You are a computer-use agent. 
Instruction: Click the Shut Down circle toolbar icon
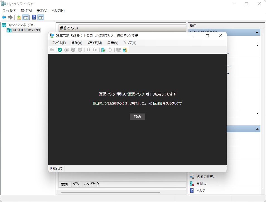pyautogui.click(x=73, y=50)
